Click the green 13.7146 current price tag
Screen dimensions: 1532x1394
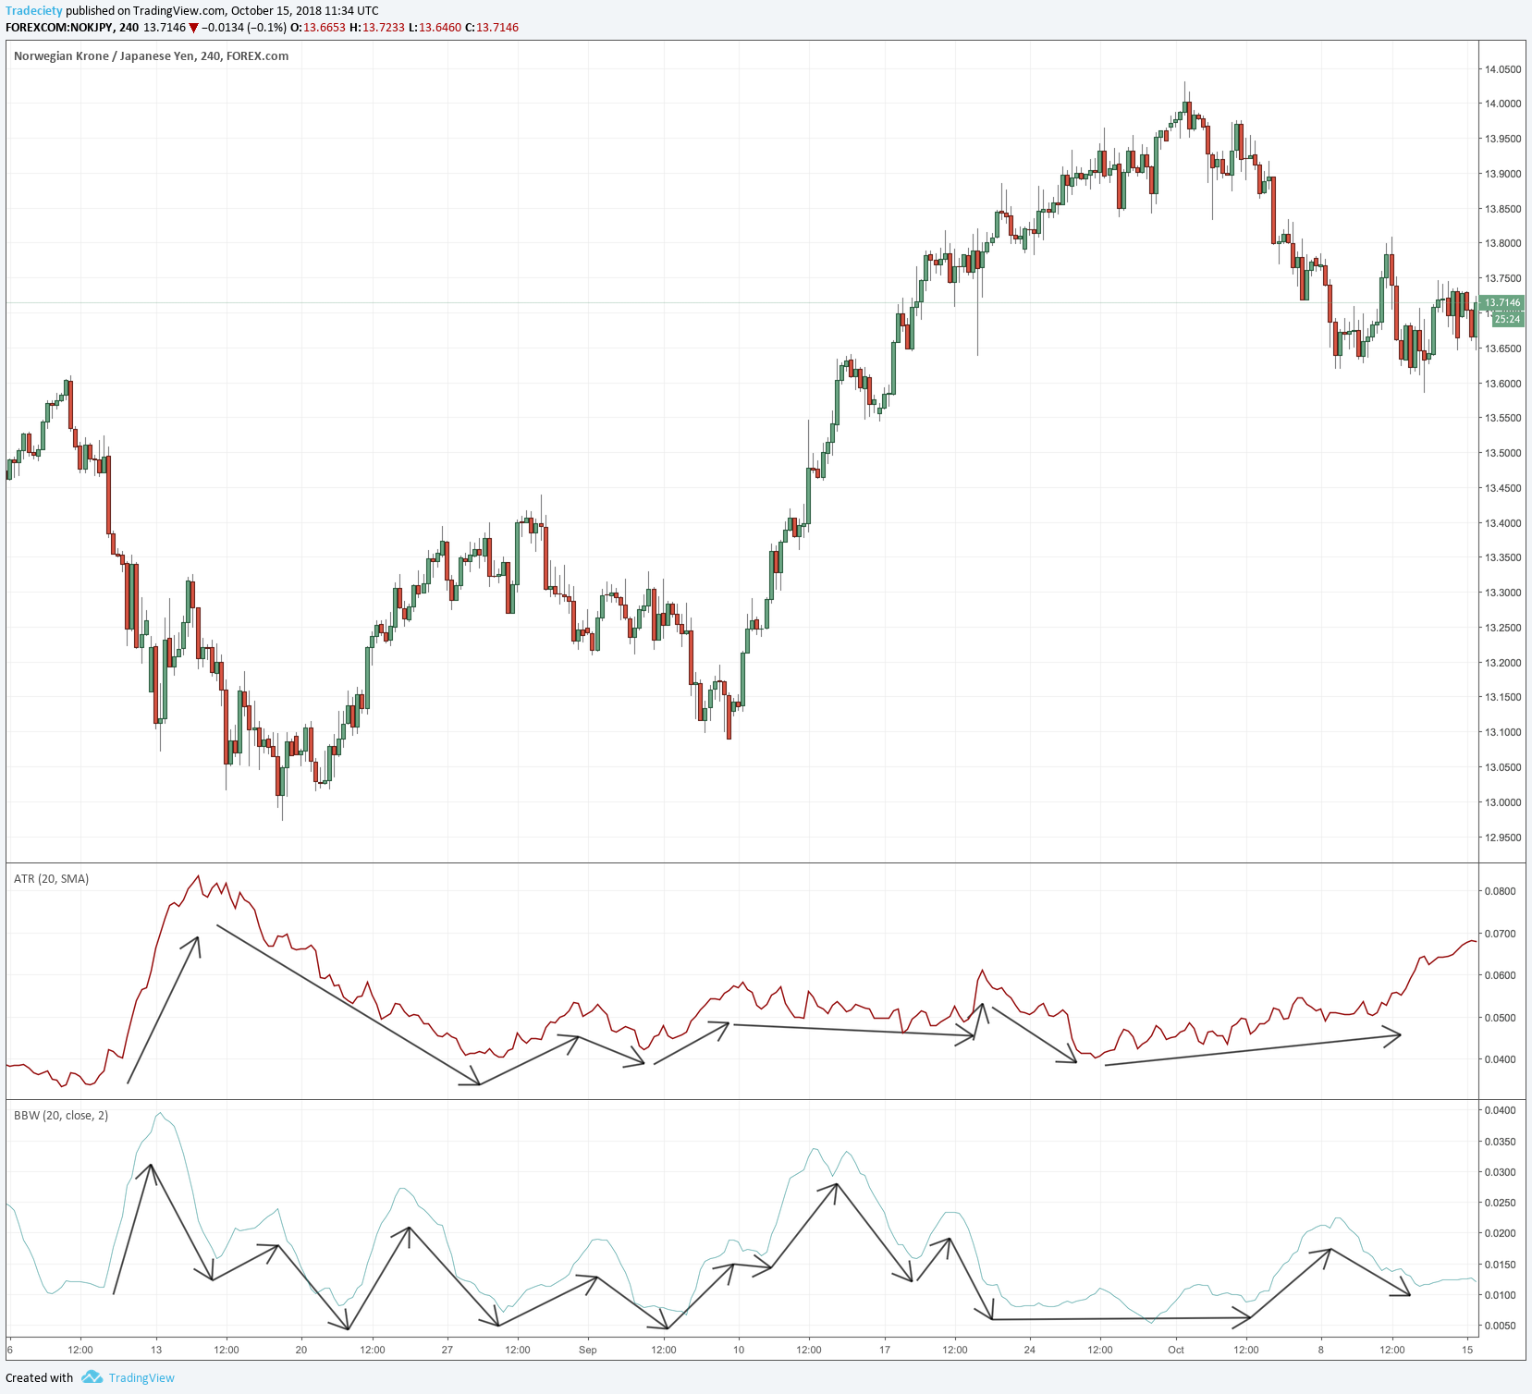[1501, 303]
